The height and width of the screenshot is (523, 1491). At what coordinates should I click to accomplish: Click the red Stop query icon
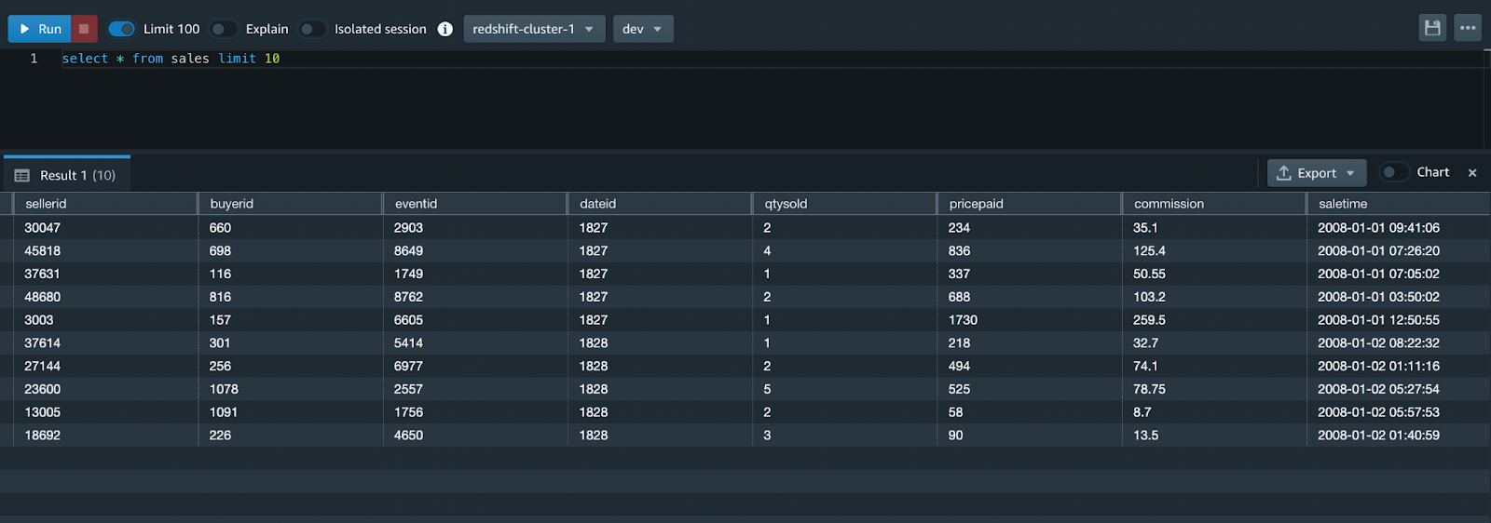(84, 29)
